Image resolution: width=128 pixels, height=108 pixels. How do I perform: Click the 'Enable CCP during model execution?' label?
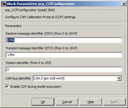coord(36,87)
